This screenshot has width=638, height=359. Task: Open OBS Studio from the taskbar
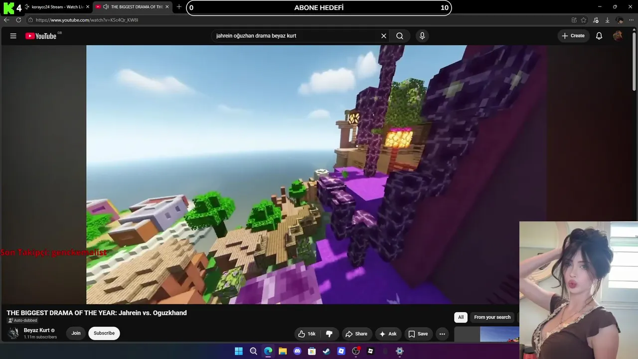[x=356, y=351]
